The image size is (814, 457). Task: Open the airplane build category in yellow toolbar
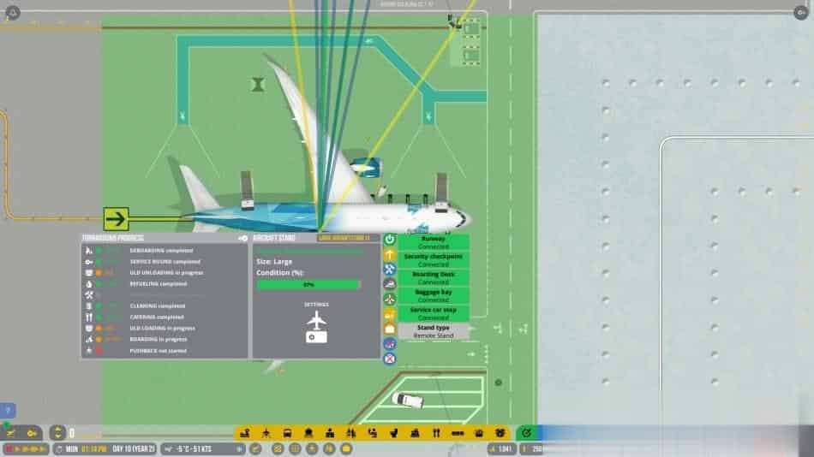(x=266, y=433)
